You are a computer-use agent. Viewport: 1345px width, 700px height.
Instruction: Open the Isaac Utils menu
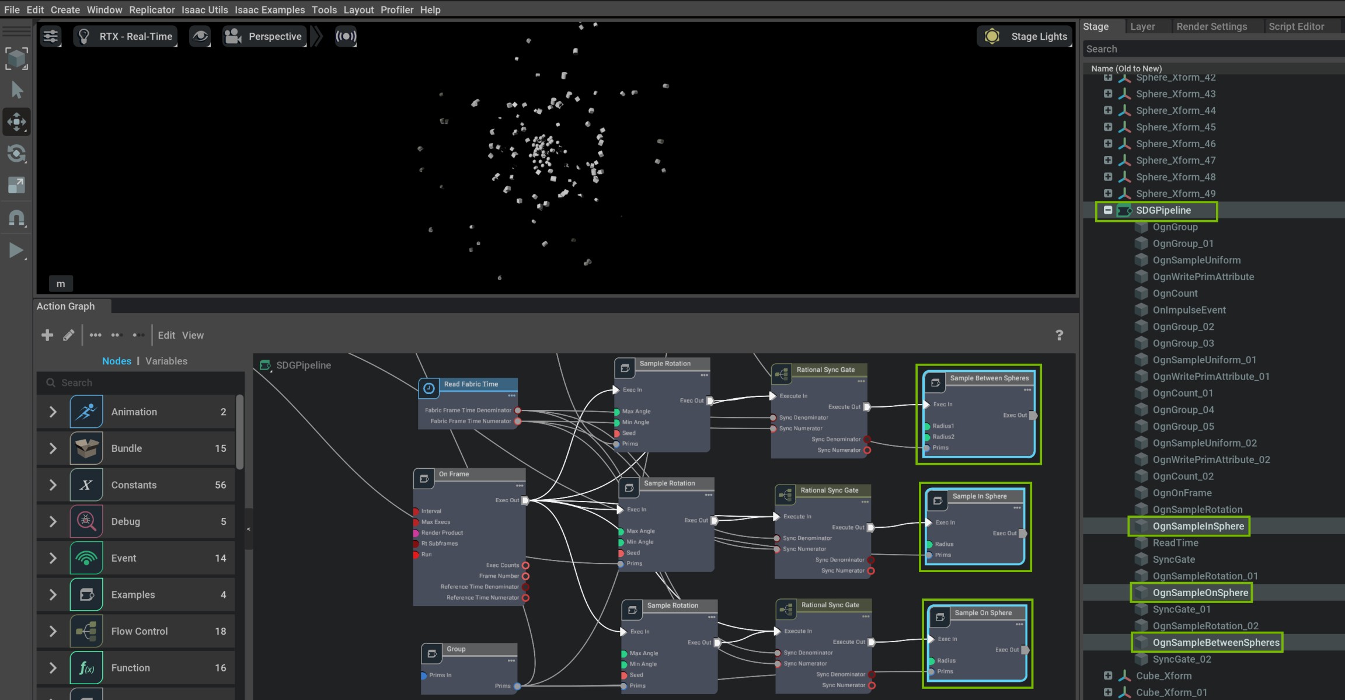(204, 9)
